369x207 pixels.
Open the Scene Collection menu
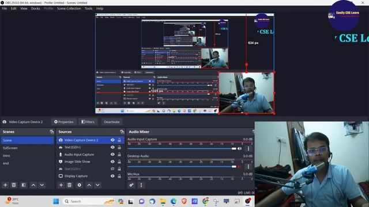coord(69,9)
